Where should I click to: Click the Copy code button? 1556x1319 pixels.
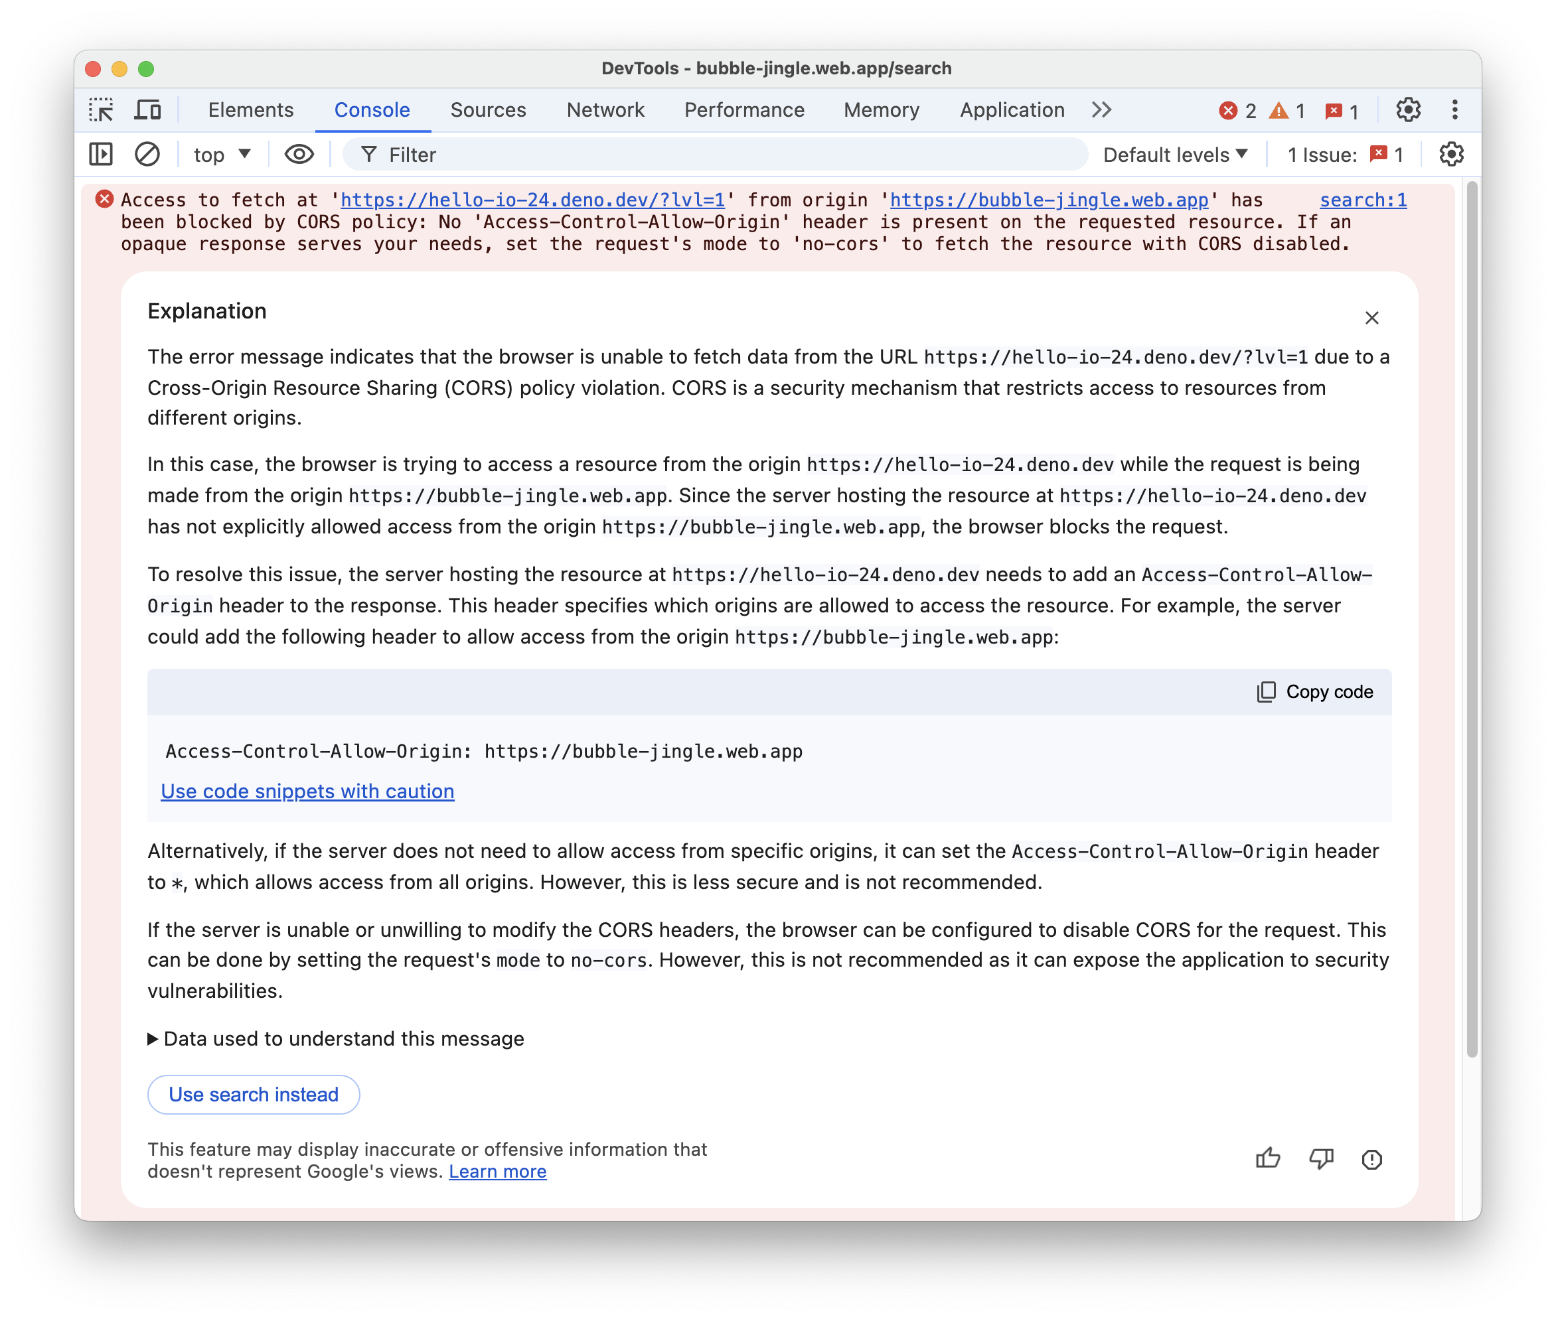[1314, 692]
